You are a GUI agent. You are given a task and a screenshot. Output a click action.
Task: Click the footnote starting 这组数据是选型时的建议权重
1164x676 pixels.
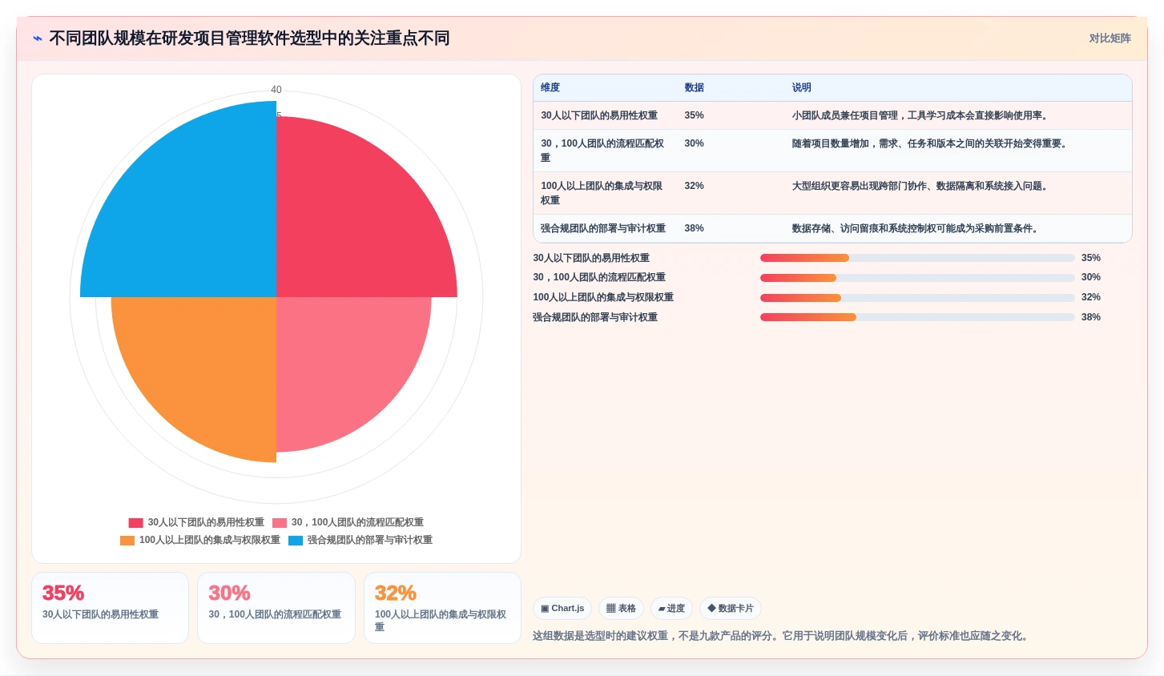781,636
